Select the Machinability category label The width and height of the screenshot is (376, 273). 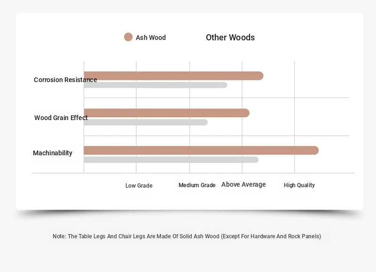[53, 153]
